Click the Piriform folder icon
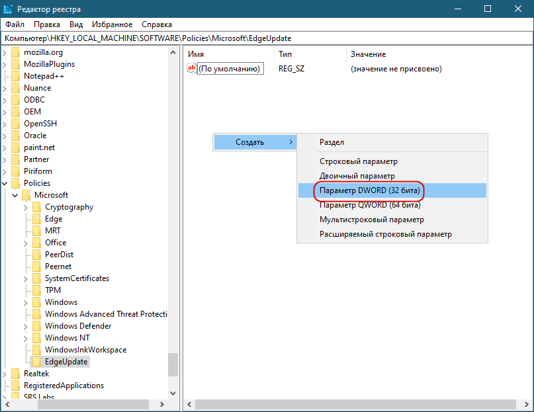The image size is (534, 412). (x=15, y=171)
